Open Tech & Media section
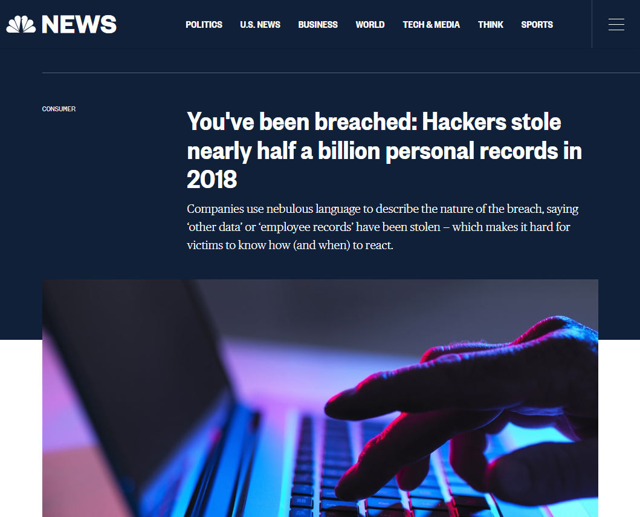Image resolution: width=640 pixels, height=517 pixels. 431,25
